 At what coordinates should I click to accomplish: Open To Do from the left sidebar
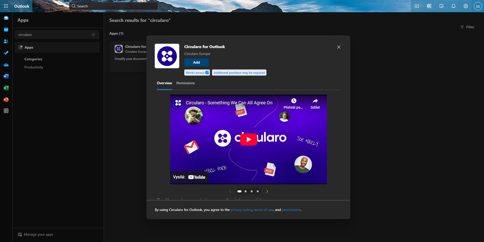coord(6,53)
